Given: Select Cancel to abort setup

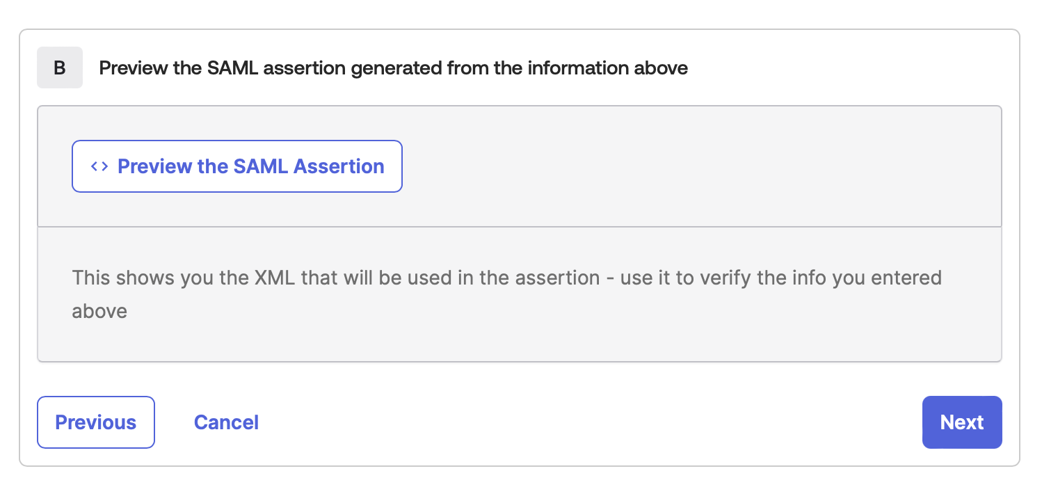Looking at the screenshot, I should tap(226, 422).
